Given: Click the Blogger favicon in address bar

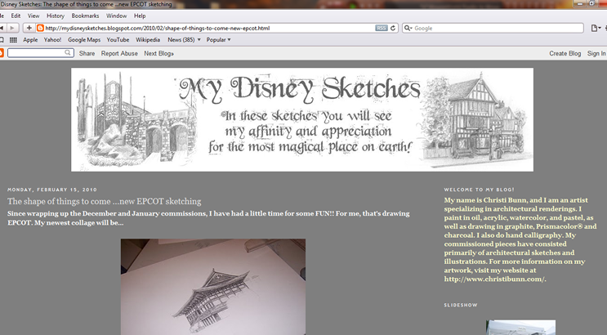Looking at the screenshot, I should (40, 28).
